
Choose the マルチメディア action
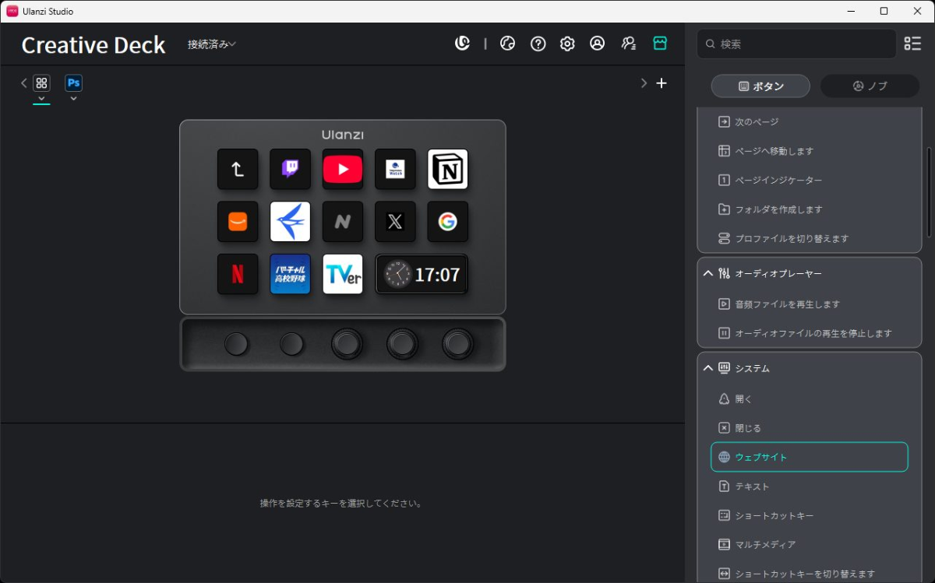pyautogui.click(x=810, y=544)
